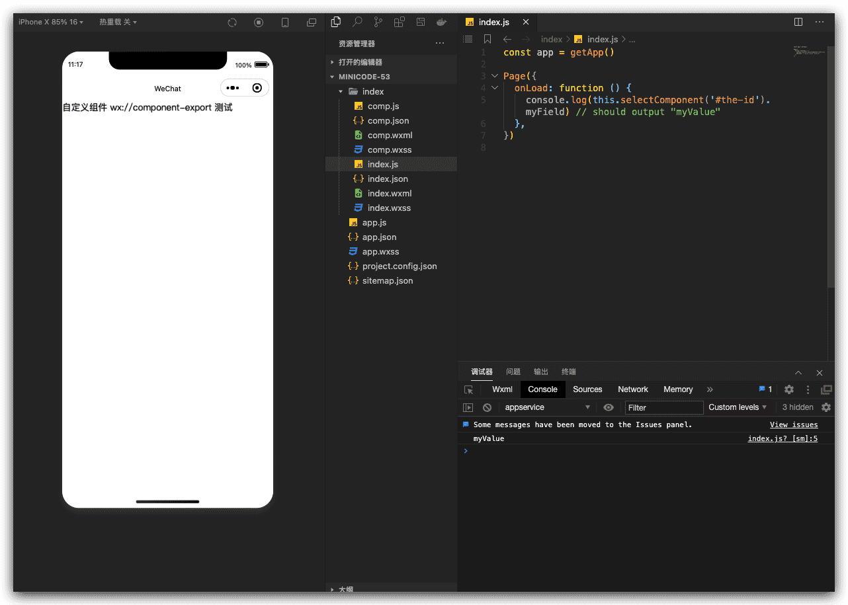The image size is (848, 605).
Task: Open the DevTools settings gear
Action: tap(789, 390)
